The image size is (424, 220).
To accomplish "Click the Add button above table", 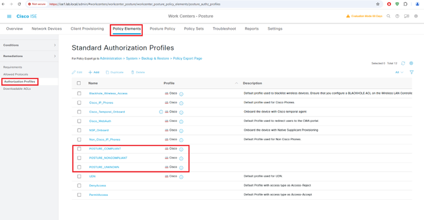I will 94,72.
